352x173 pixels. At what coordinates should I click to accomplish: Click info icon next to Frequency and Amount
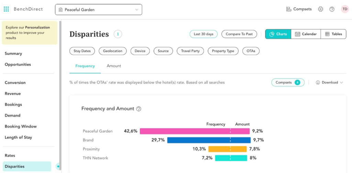point(139,109)
